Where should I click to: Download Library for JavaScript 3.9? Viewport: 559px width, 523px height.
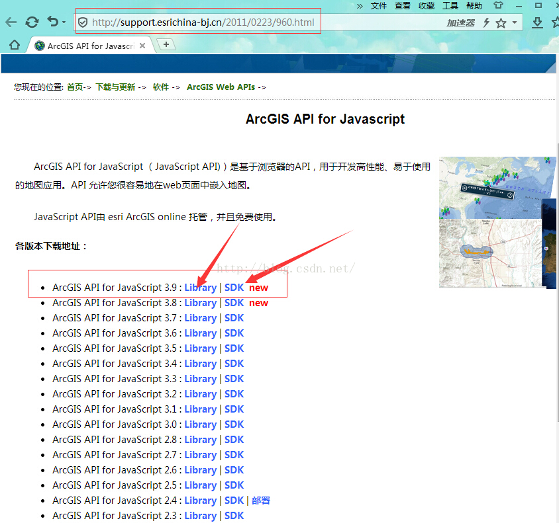tap(201, 288)
